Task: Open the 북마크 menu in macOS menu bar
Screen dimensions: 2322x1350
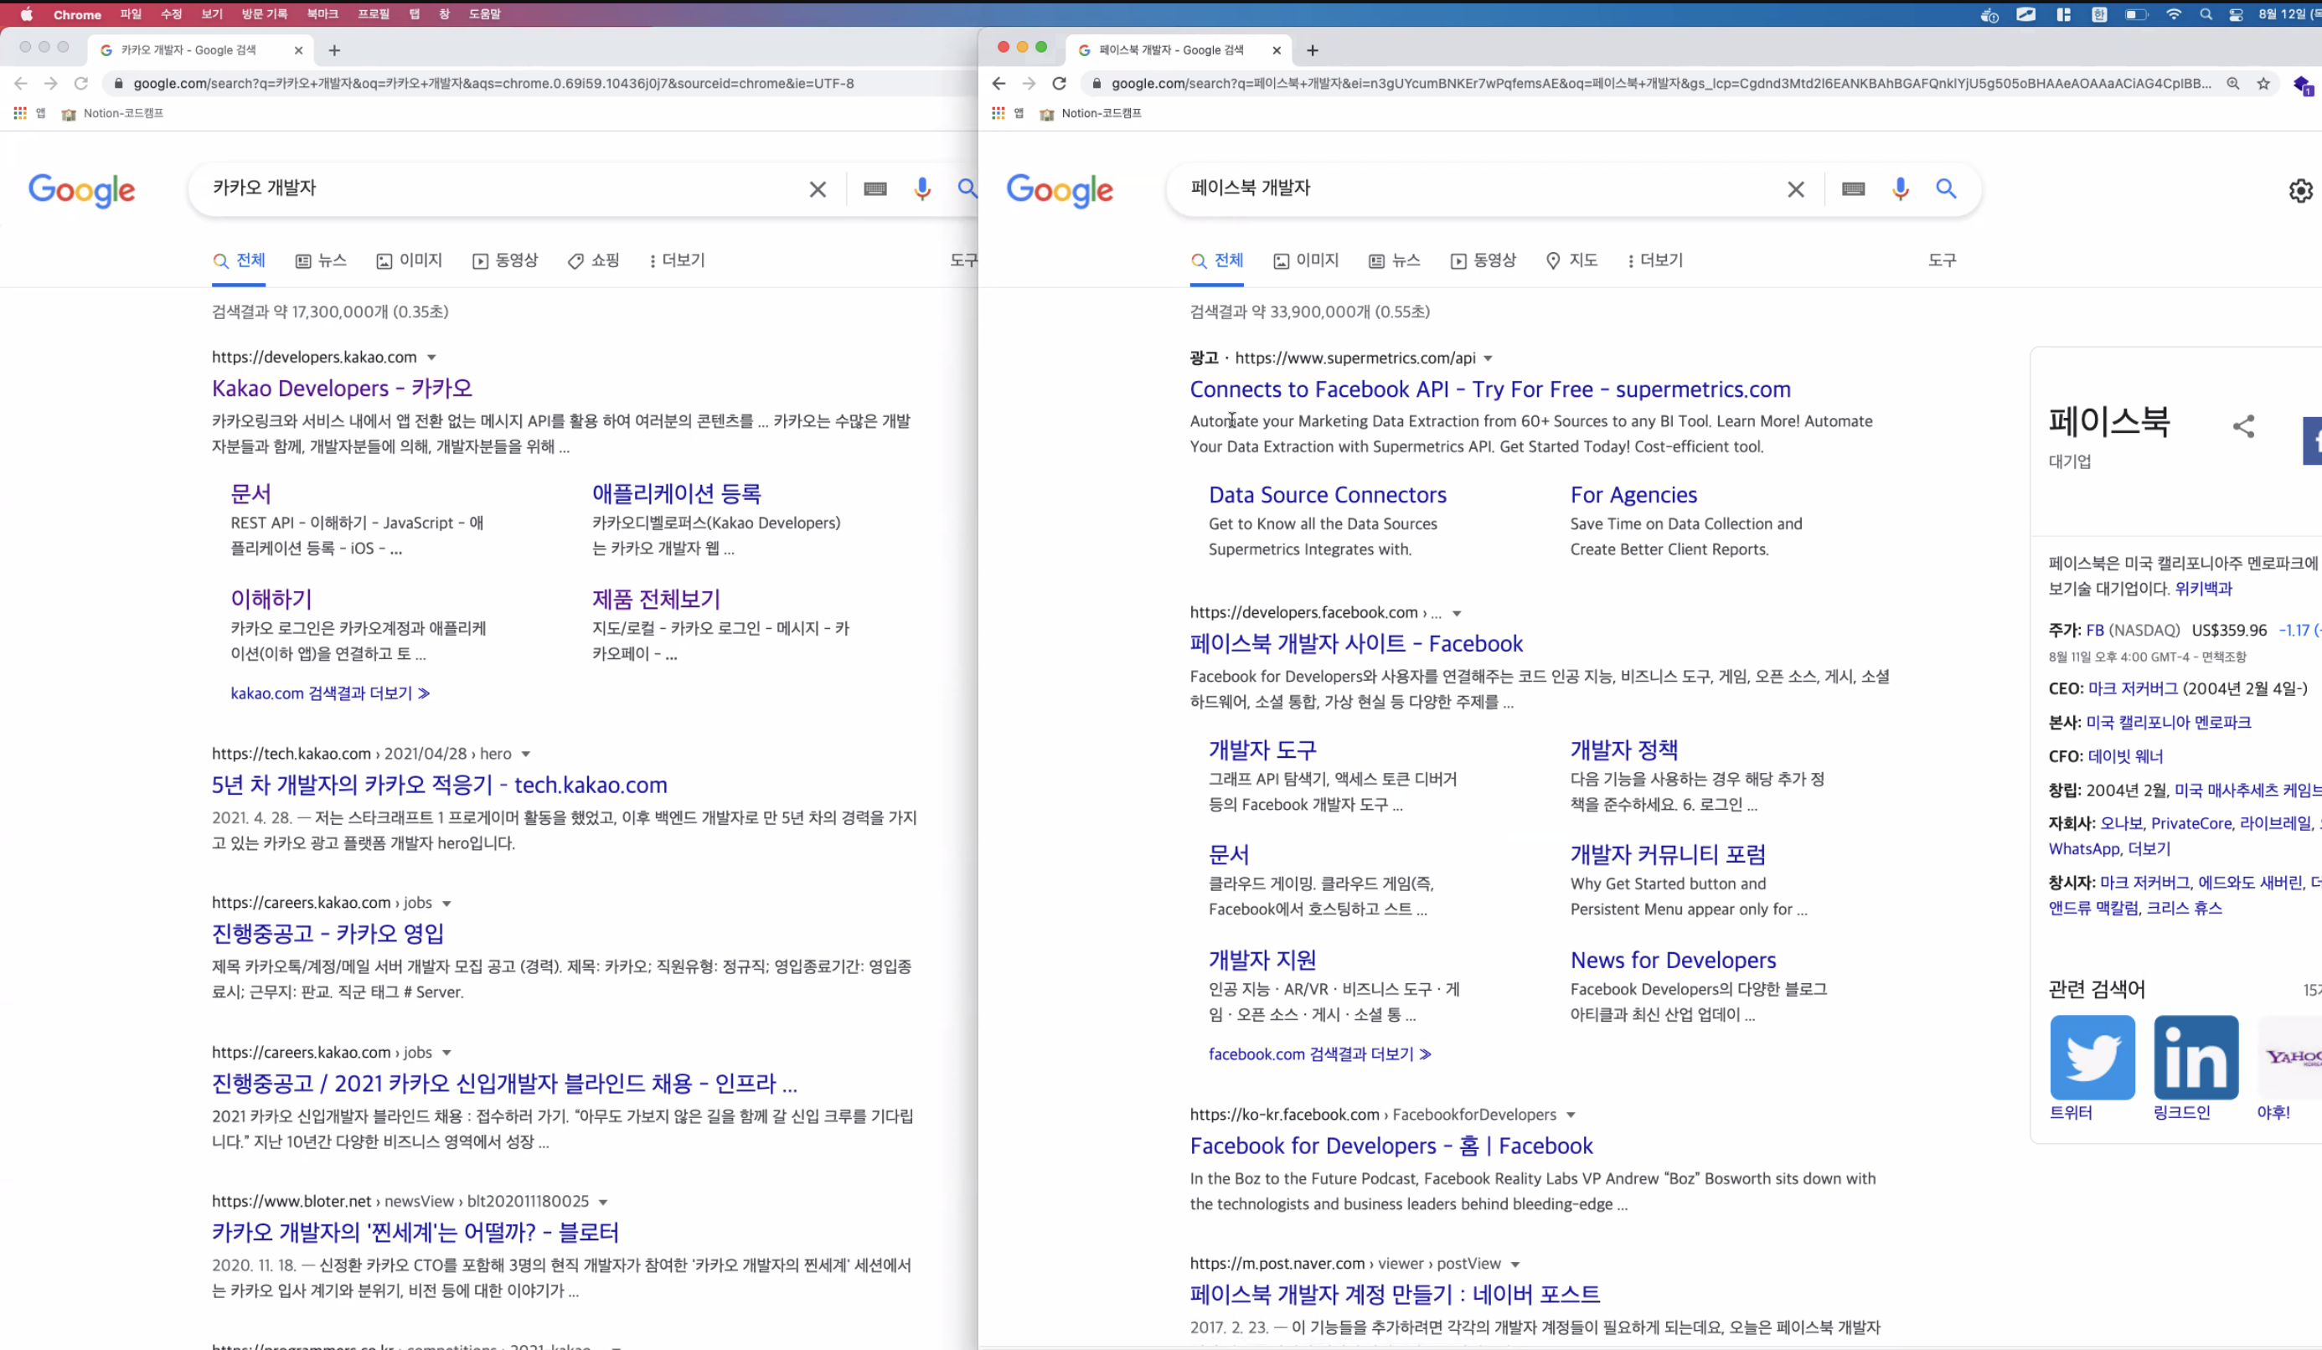Action: [x=322, y=14]
